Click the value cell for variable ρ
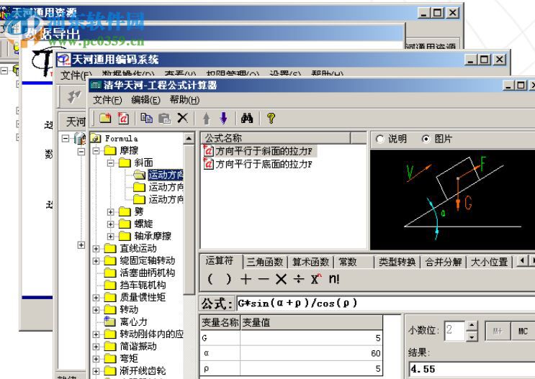535x379 pixels. click(x=311, y=368)
